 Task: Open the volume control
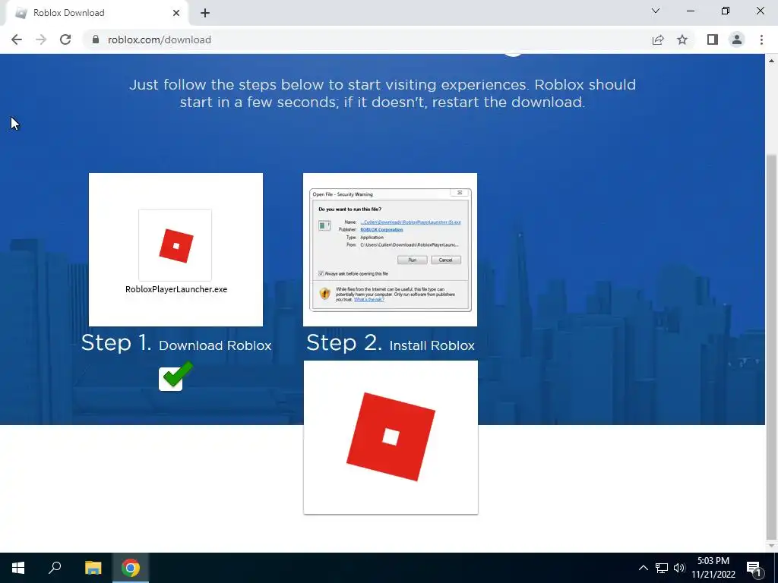pos(679,568)
